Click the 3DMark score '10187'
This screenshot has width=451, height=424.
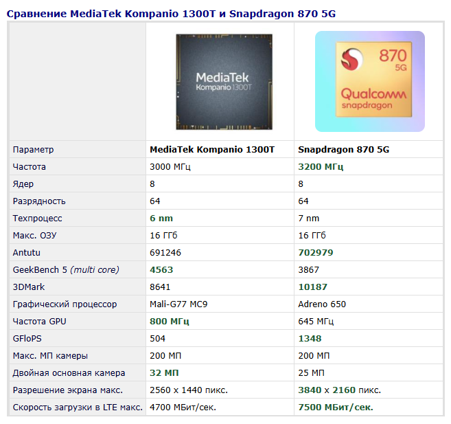point(312,287)
